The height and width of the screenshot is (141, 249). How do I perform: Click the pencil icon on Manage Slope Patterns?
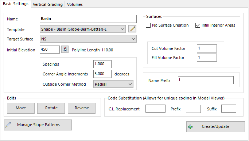pos(8,125)
